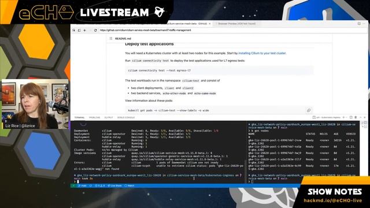Synchronize changes via status bar sync icon
Image resolution: width=370 pixels, height=208 pixels.
click(x=91, y=186)
